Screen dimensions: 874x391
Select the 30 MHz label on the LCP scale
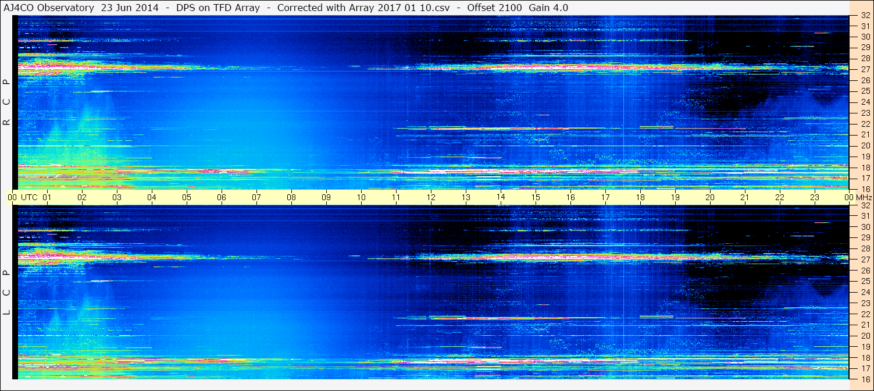(x=865, y=227)
